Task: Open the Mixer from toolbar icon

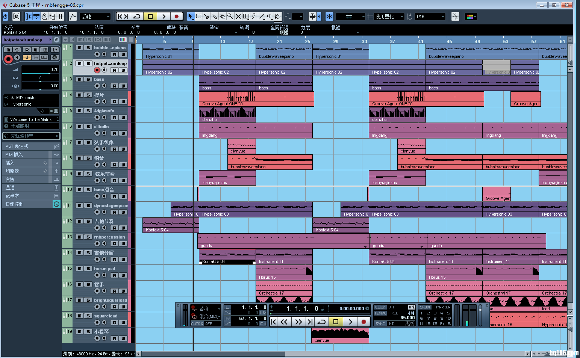Action: (61, 17)
